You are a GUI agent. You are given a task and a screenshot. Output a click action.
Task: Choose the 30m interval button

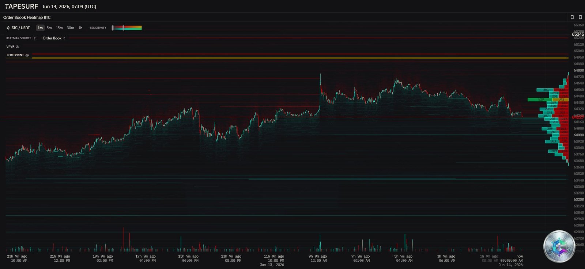tap(70, 28)
